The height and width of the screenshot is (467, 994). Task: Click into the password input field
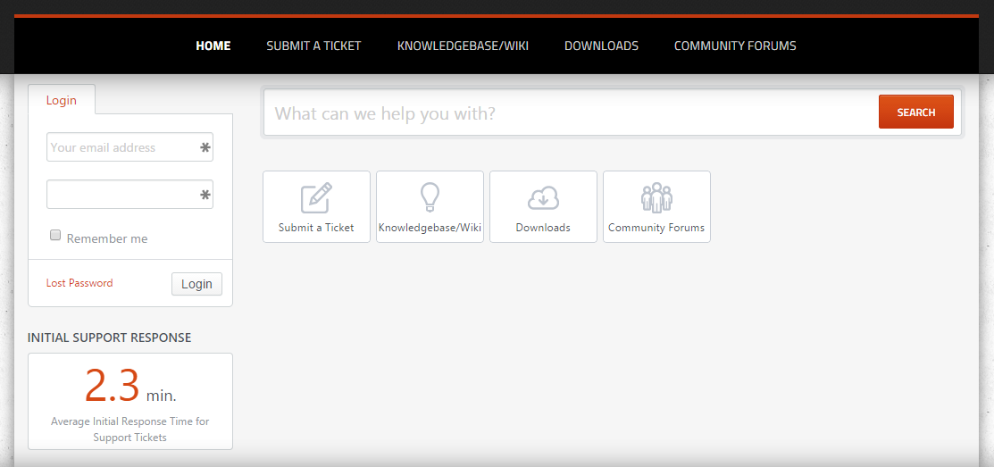[x=121, y=195]
